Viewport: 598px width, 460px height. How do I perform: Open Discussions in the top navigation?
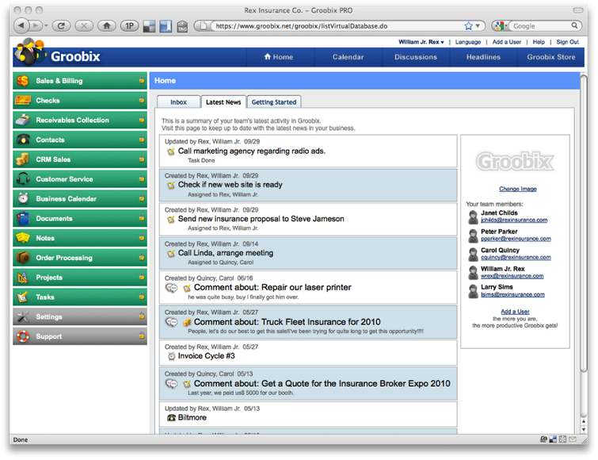tap(416, 57)
